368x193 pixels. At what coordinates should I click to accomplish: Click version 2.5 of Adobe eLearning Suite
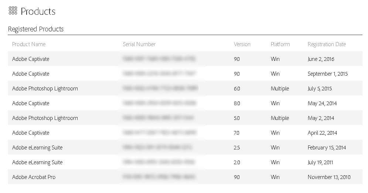237,148
